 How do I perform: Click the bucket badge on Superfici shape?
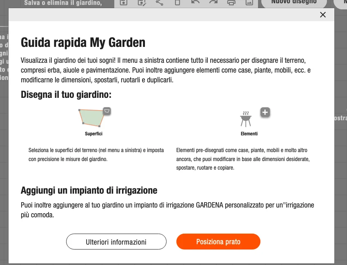pyautogui.click(x=107, y=111)
